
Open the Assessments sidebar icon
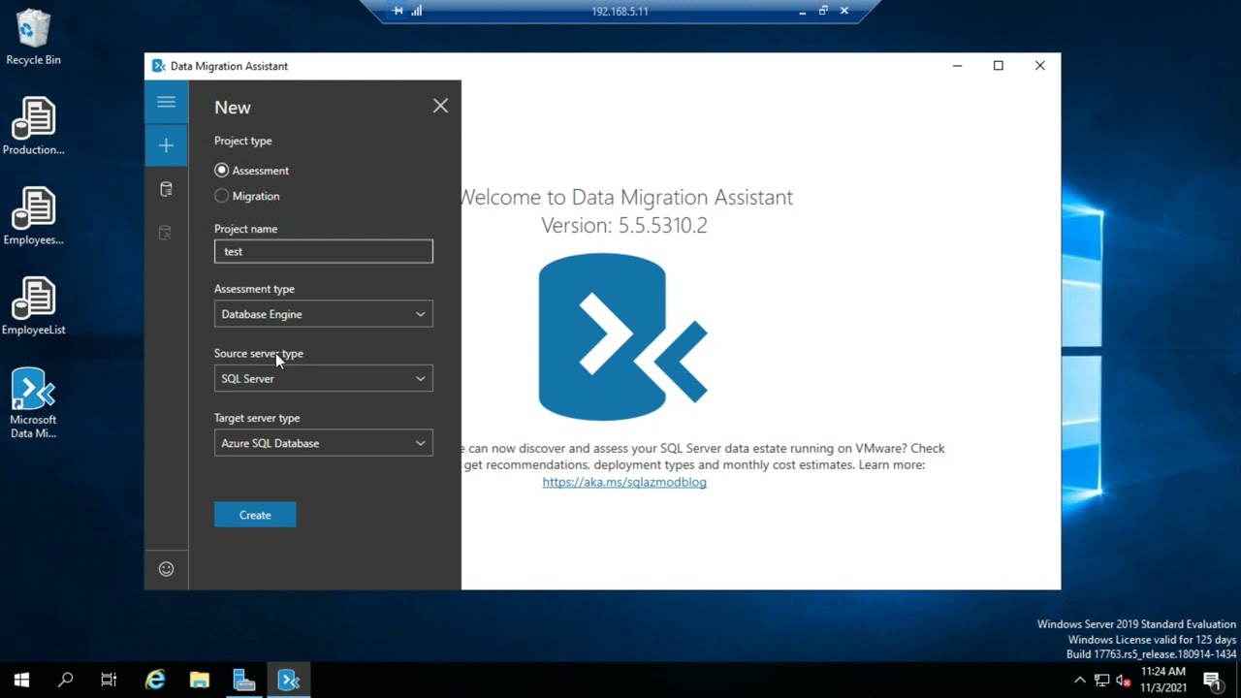click(x=166, y=189)
